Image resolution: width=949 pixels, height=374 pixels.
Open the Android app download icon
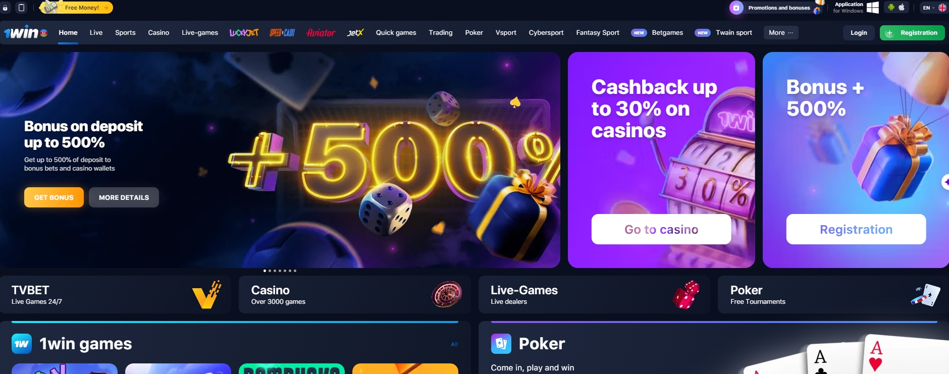coord(891,8)
